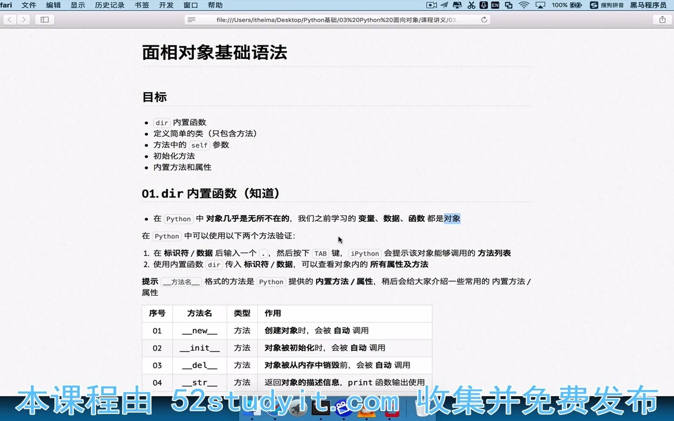Toggle the Safari sidebar
Screen dimensions: 674x421
(x=44, y=20)
